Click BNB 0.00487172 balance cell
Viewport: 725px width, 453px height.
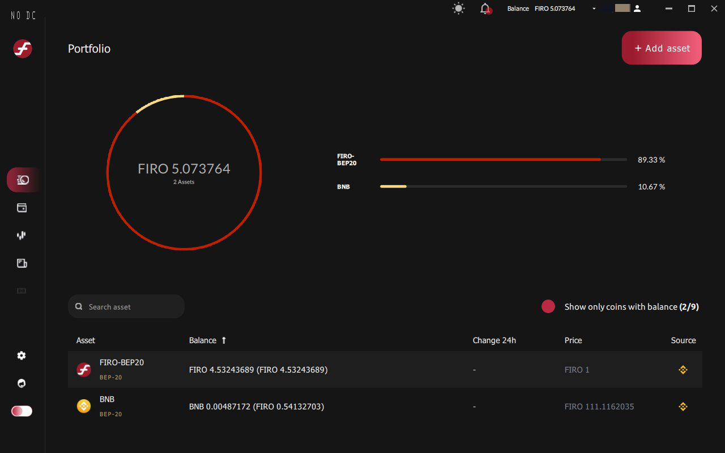257,407
